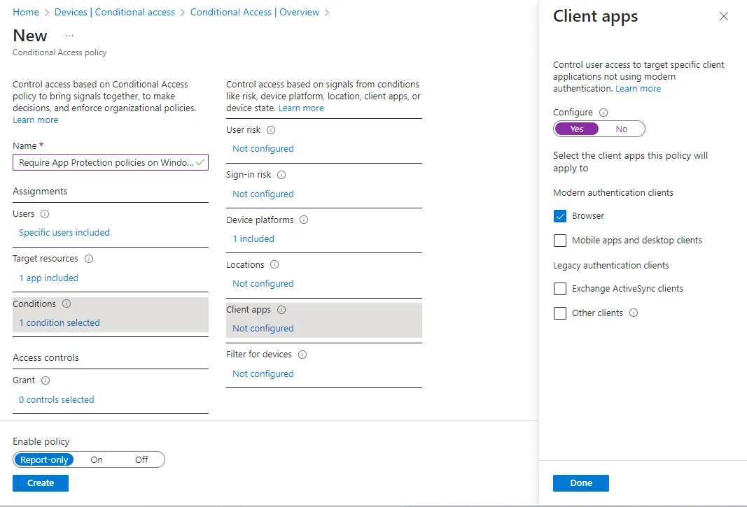This screenshot has height=507, width=747.
Task: Click the info icon next to User risk
Action: (271, 130)
